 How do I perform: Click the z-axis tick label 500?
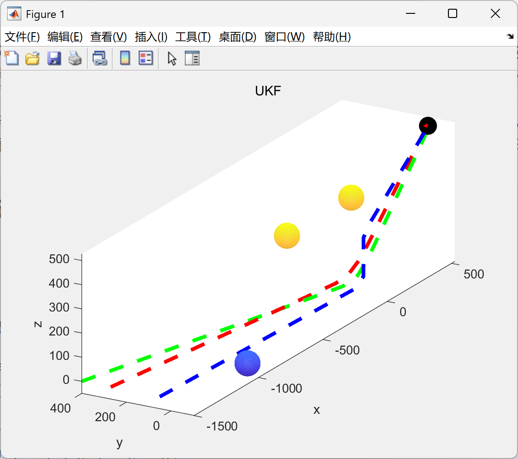[59, 259]
